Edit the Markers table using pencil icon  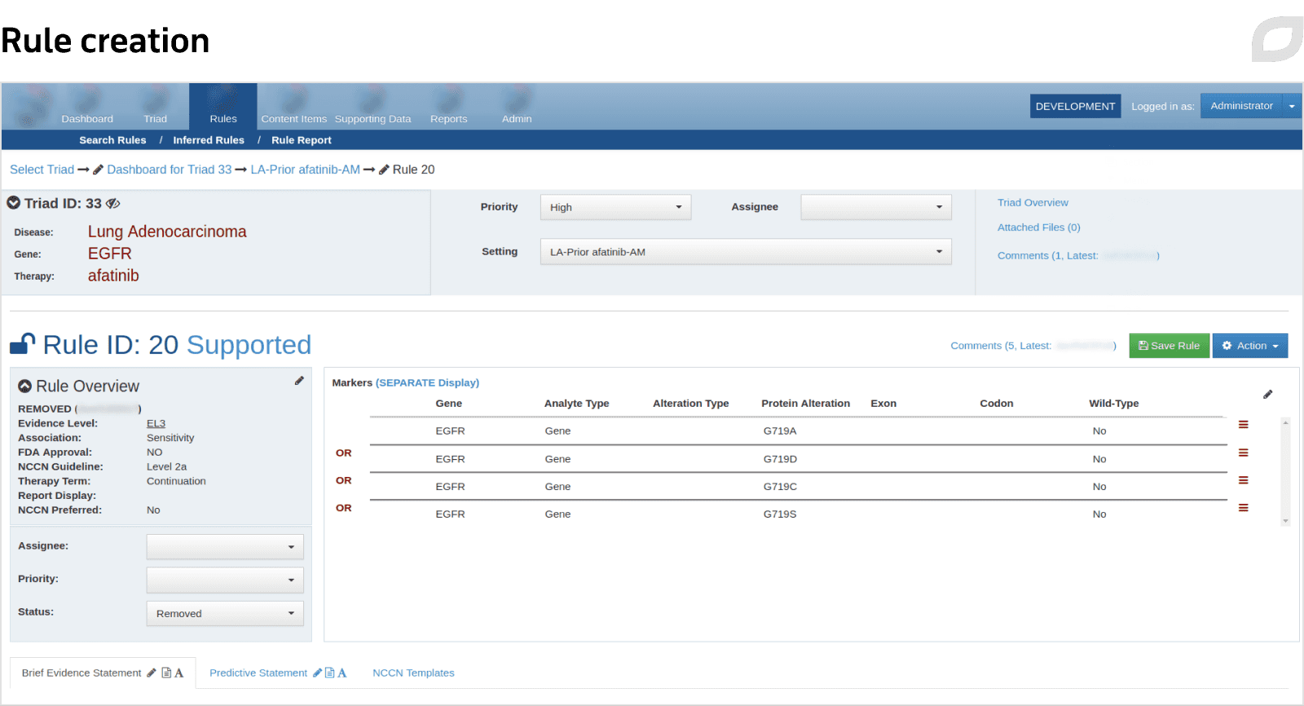pyautogui.click(x=1267, y=395)
